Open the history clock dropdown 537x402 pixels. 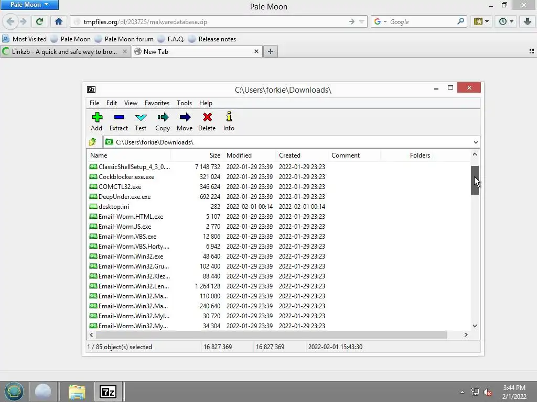point(506,21)
